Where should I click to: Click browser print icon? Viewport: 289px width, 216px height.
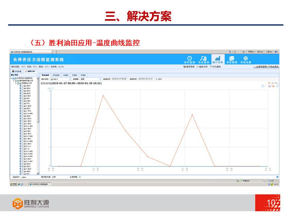tap(244, 52)
